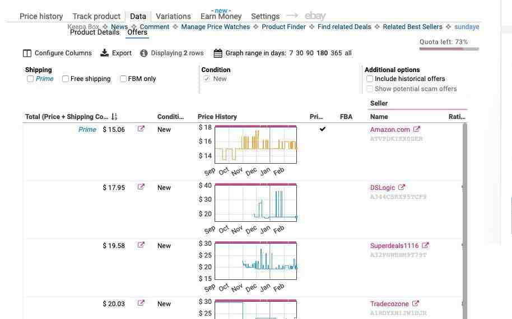The height and width of the screenshot is (319, 512).
Task: Open external link icon next to $ 15.06
Action: (141, 128)
